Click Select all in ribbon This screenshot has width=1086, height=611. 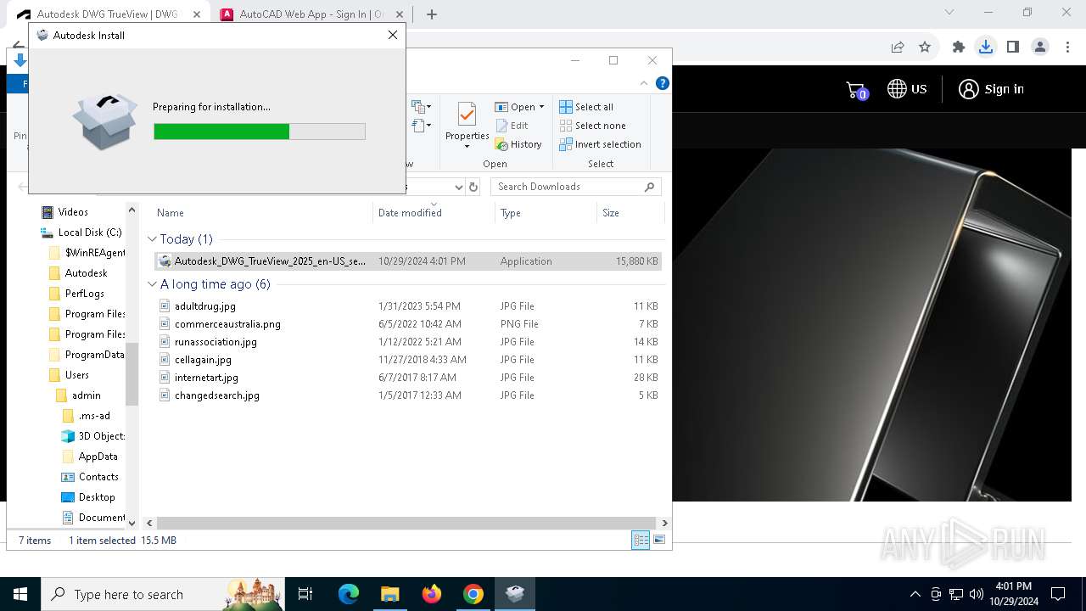coord(586,107)
